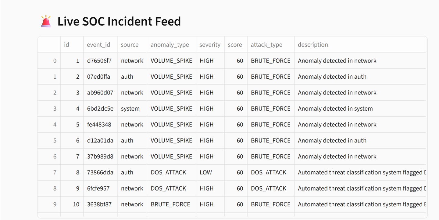
Task: Select the Live SOC Incident Feed heading
Action: [119, 21]
